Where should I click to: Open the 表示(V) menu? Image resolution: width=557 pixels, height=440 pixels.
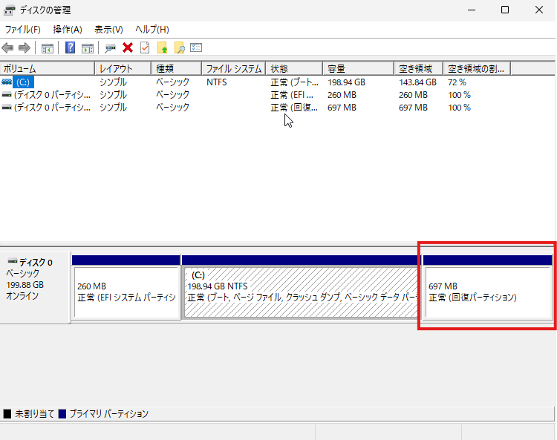pos(108,30)
